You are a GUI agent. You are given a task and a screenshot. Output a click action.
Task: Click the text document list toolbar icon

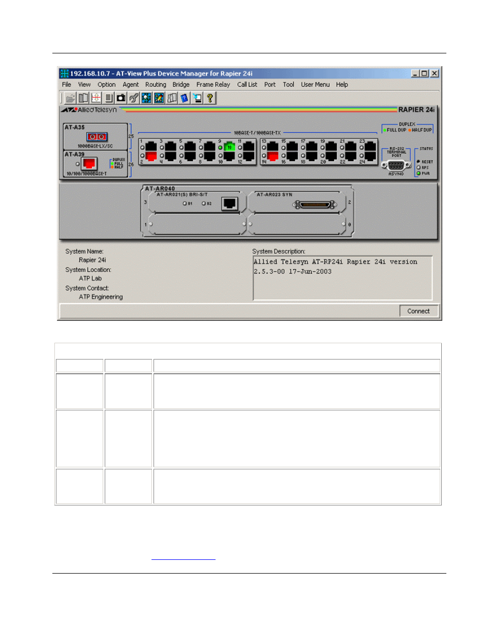[x=108, y=98]
